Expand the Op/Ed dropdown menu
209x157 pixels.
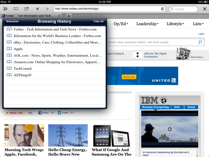click(121, 24)
